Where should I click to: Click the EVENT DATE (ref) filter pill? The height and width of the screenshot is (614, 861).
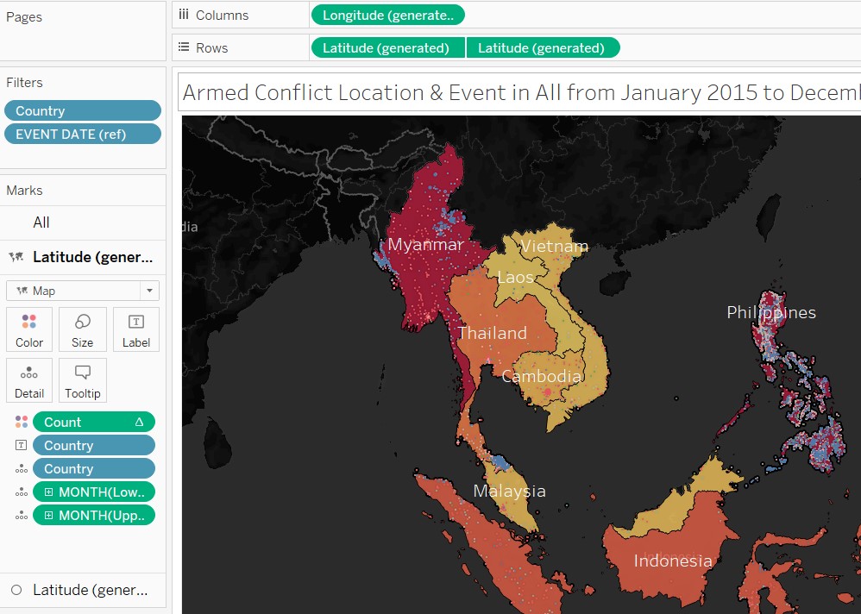(x=83, y=134)
